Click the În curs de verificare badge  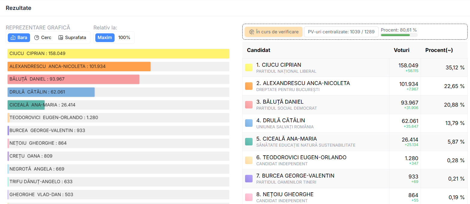[274, 32]
